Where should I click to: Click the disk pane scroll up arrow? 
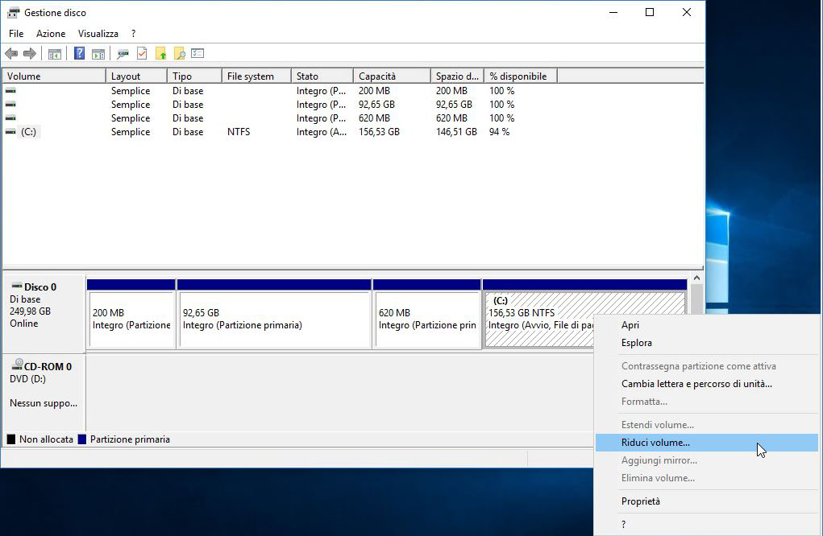tap(696, 278)
